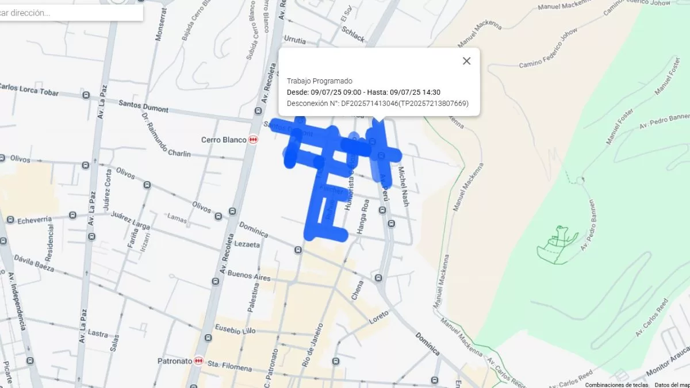Click the bus stop at Olivos and Av. La Paz
Screen dimensions: 690x388
pos(86,166)
